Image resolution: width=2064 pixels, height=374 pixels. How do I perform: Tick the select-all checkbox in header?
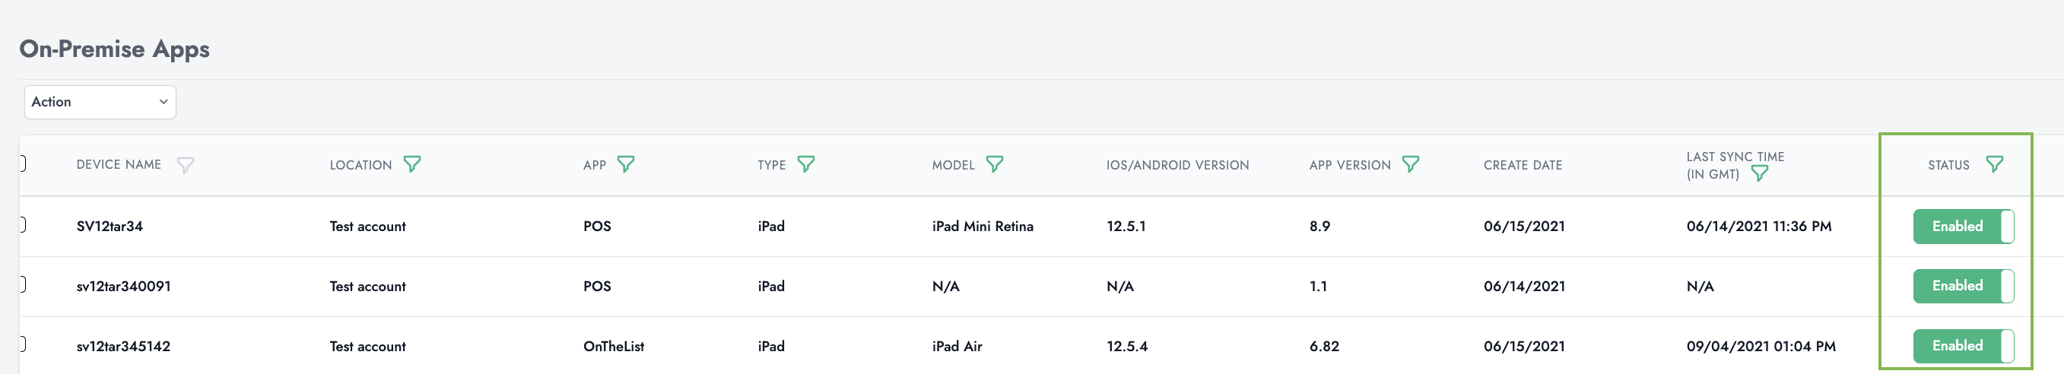[x=23, y=163]
